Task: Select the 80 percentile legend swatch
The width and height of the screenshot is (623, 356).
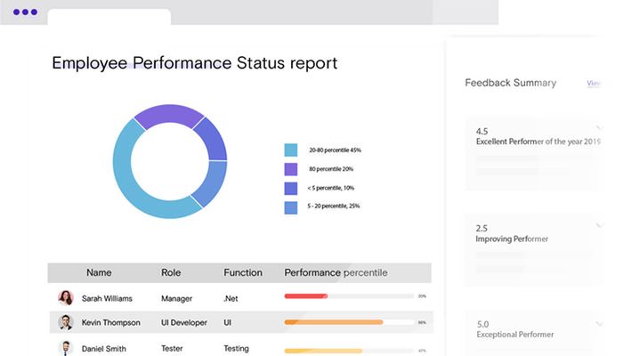Action: coord(291,169)
